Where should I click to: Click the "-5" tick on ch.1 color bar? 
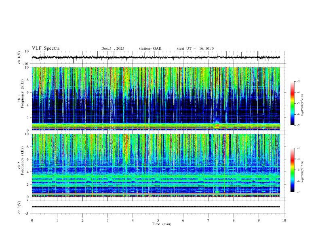point(298,103)
